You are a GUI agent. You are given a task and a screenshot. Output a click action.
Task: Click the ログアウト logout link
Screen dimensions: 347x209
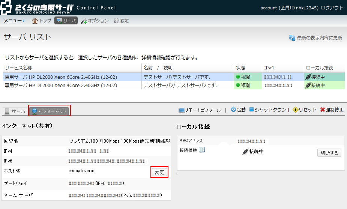332,8
